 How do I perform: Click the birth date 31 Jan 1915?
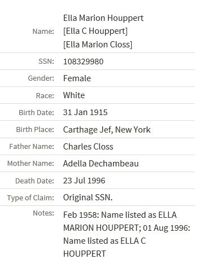click(85, 112)
